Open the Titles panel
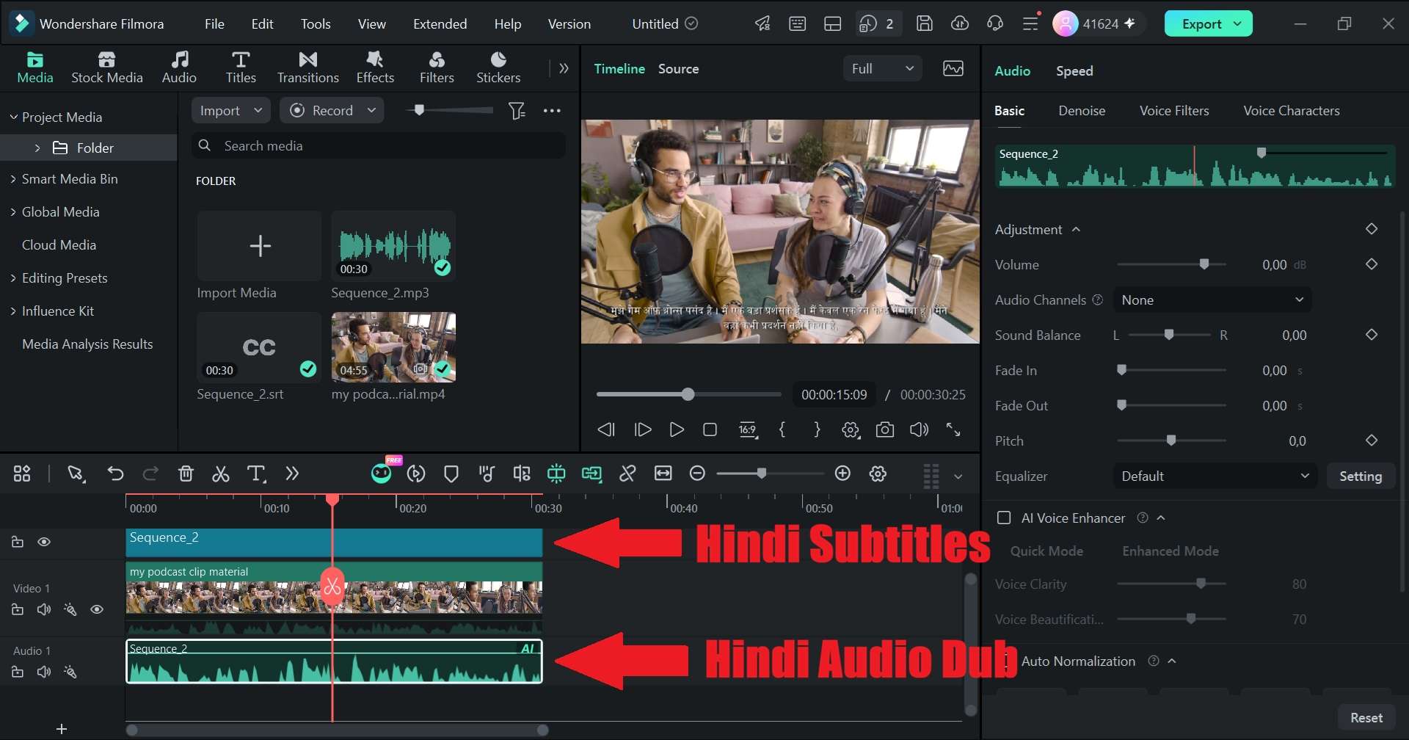This screenshot has width=1409, height=740. tap(241, 68)
